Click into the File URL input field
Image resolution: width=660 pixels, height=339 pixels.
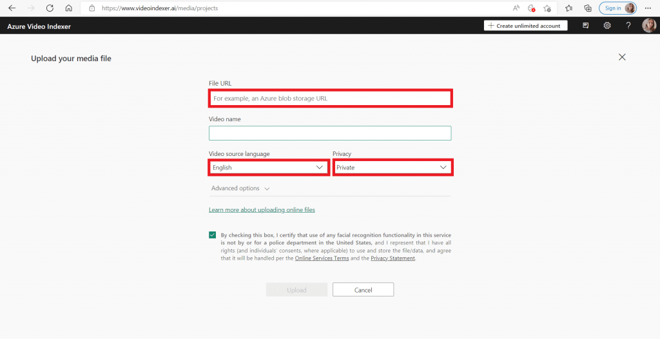pos(330,99)
